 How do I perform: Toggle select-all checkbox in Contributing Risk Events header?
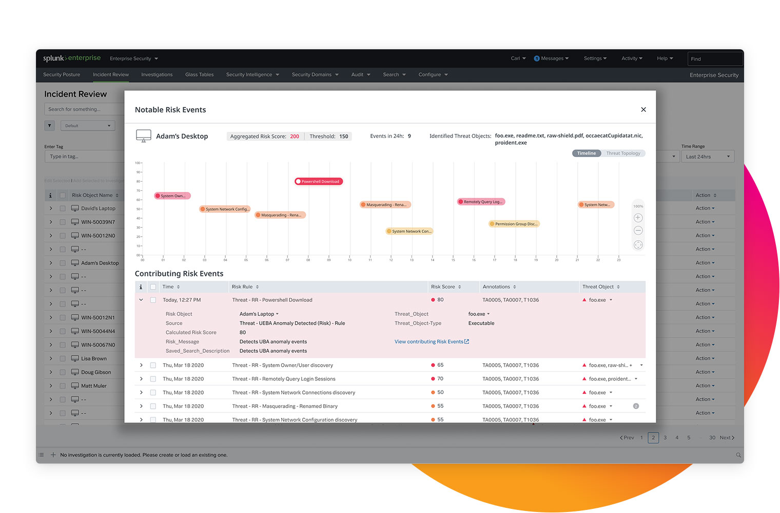(153, 287)
